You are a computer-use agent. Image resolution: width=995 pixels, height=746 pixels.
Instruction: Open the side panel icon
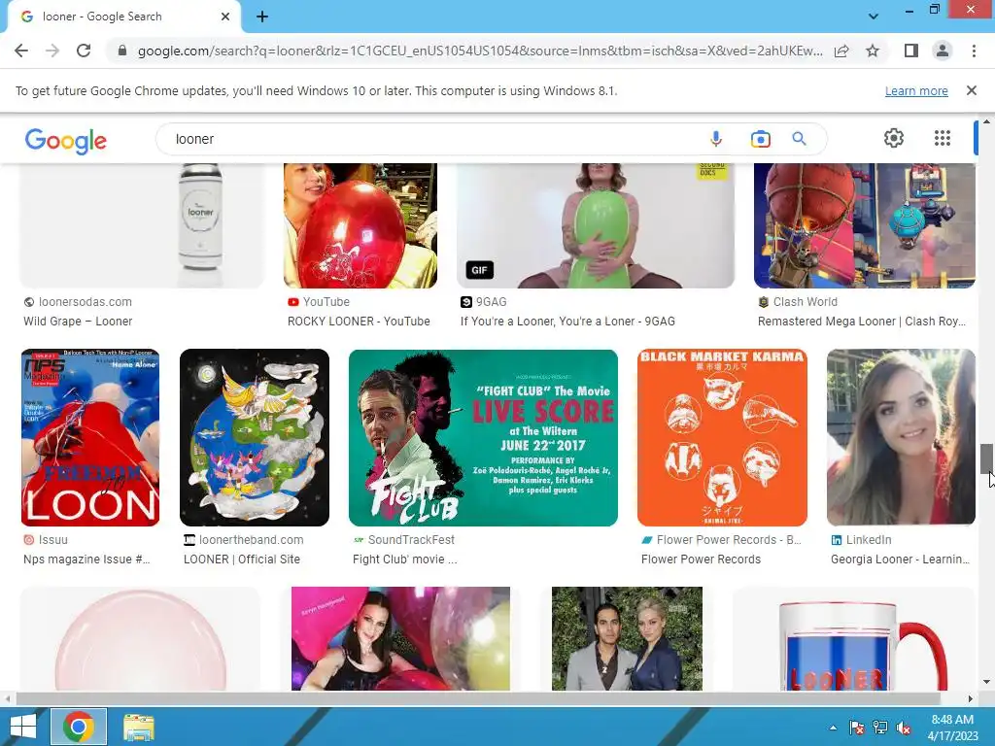click(910, 51)
